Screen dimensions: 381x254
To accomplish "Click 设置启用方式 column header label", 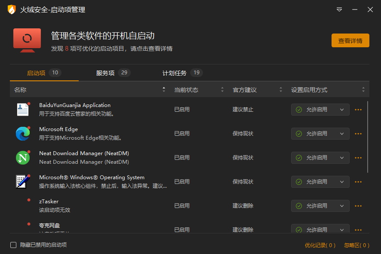I will tap(309, 90).
